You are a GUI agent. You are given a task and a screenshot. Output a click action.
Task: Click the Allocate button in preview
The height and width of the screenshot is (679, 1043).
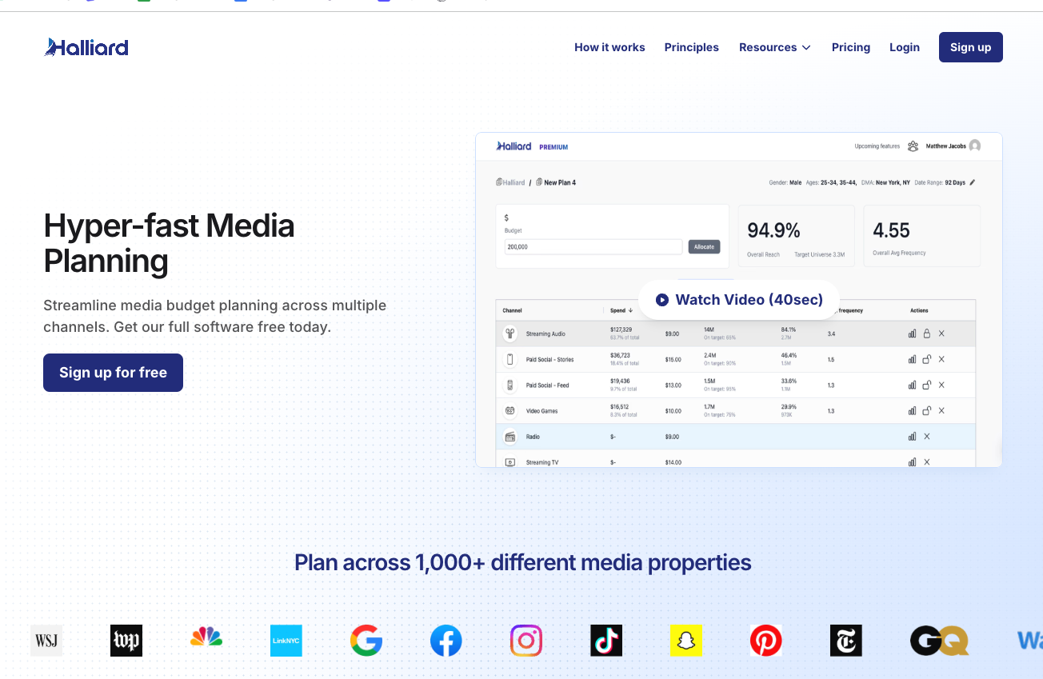[704, 246]
